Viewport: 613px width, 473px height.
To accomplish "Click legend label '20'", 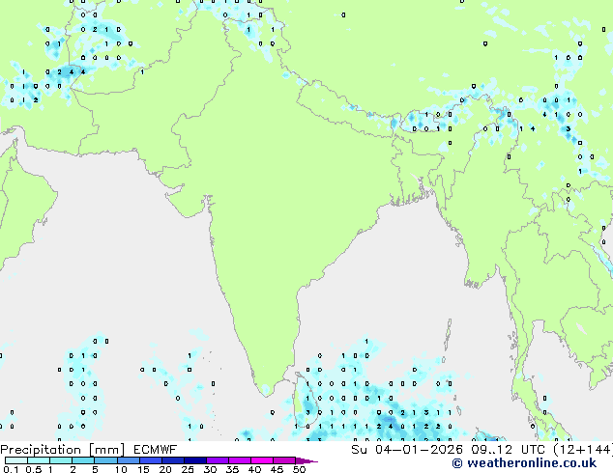I will click(165, 469).
